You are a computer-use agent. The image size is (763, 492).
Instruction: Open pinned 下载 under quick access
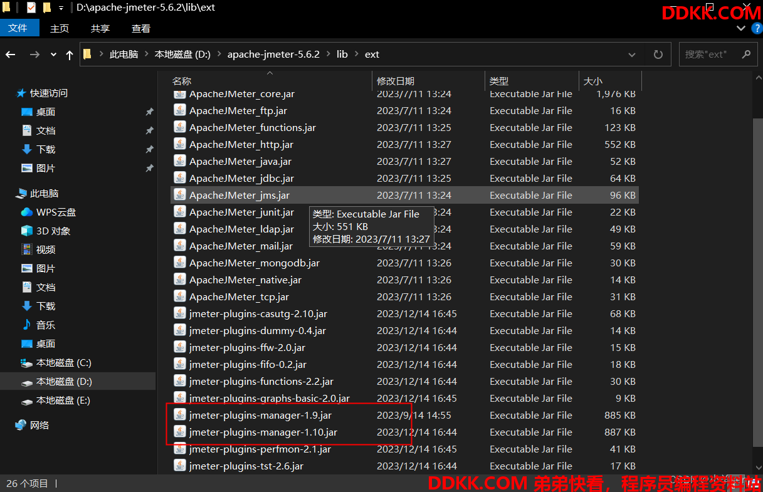(x=46, y=149)
